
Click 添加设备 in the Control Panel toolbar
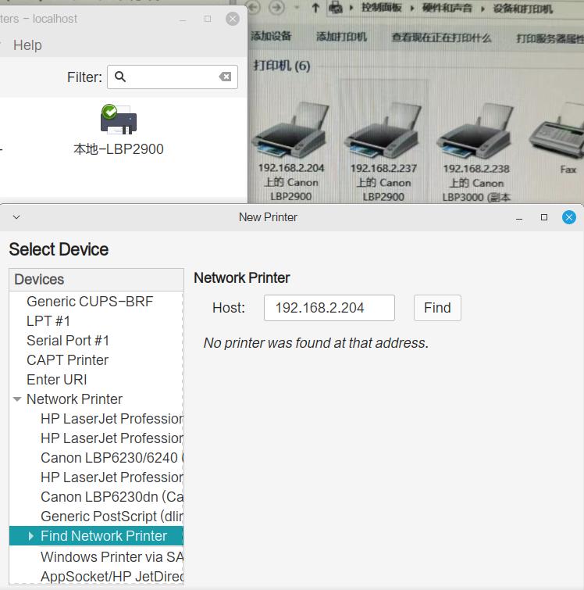271,36
